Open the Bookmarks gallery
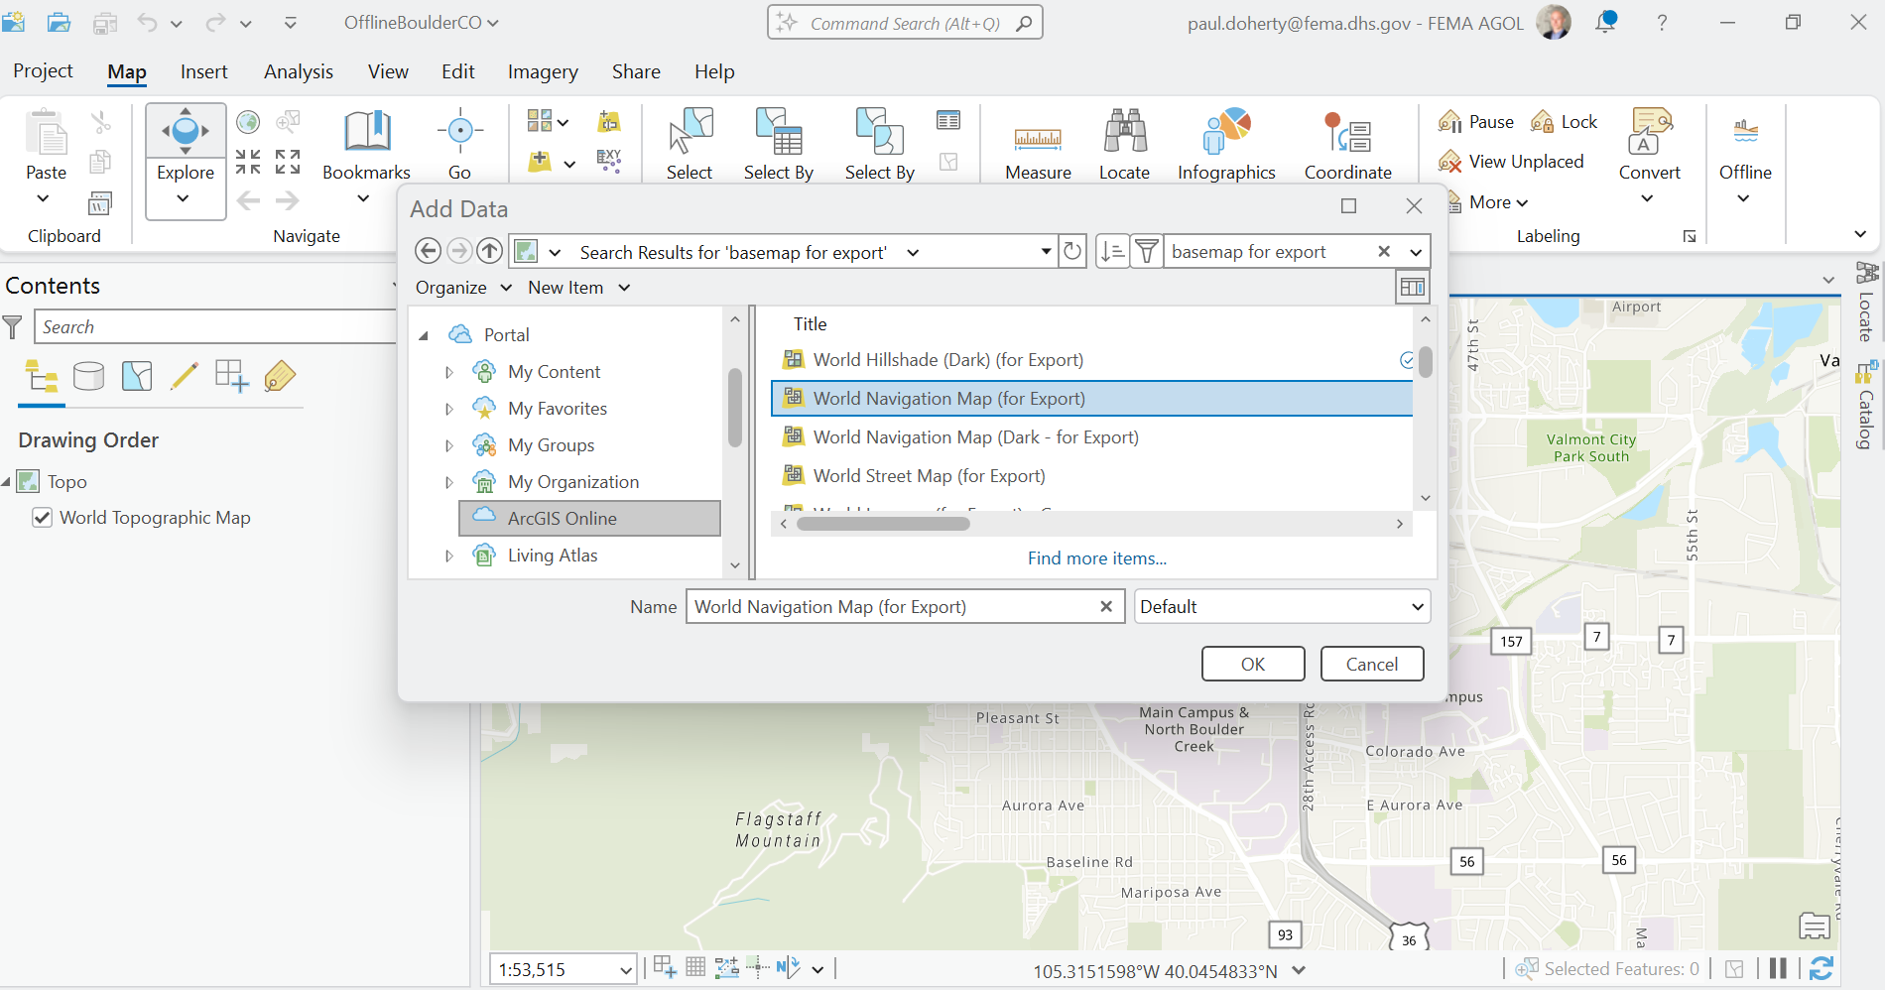Viewport: 1885px width, 990px height. tap(366, 146)
